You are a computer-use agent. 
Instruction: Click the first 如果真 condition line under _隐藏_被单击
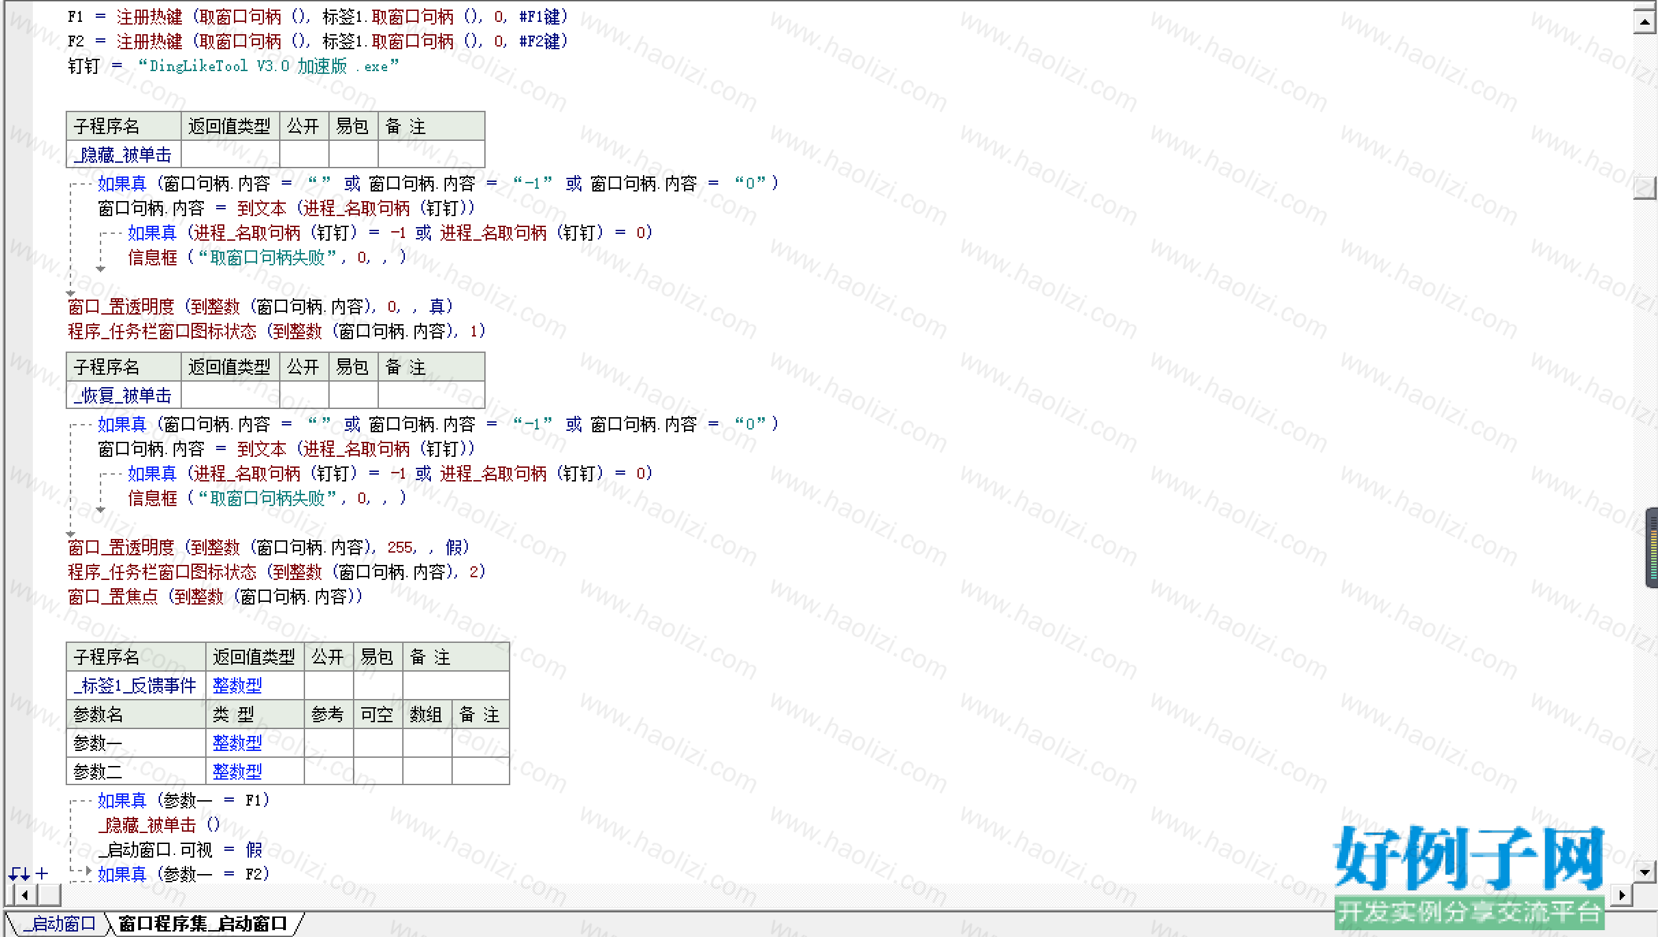[438, 183]
